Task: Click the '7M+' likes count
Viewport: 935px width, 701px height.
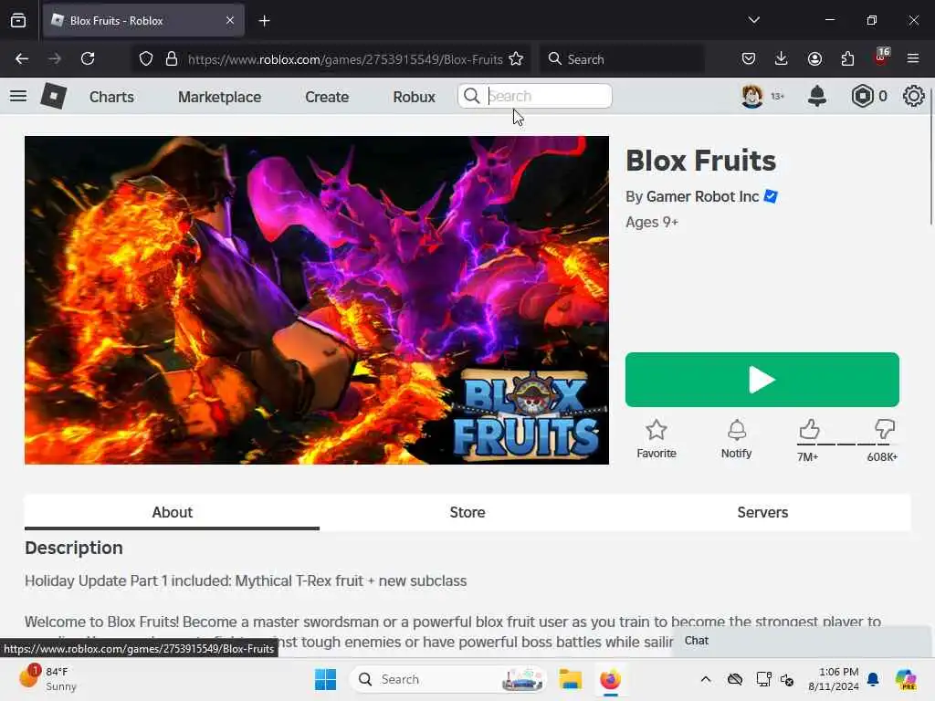Action: [807, 457]
